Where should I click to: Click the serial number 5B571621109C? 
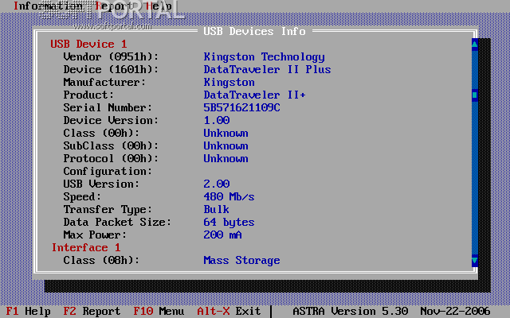241,108
